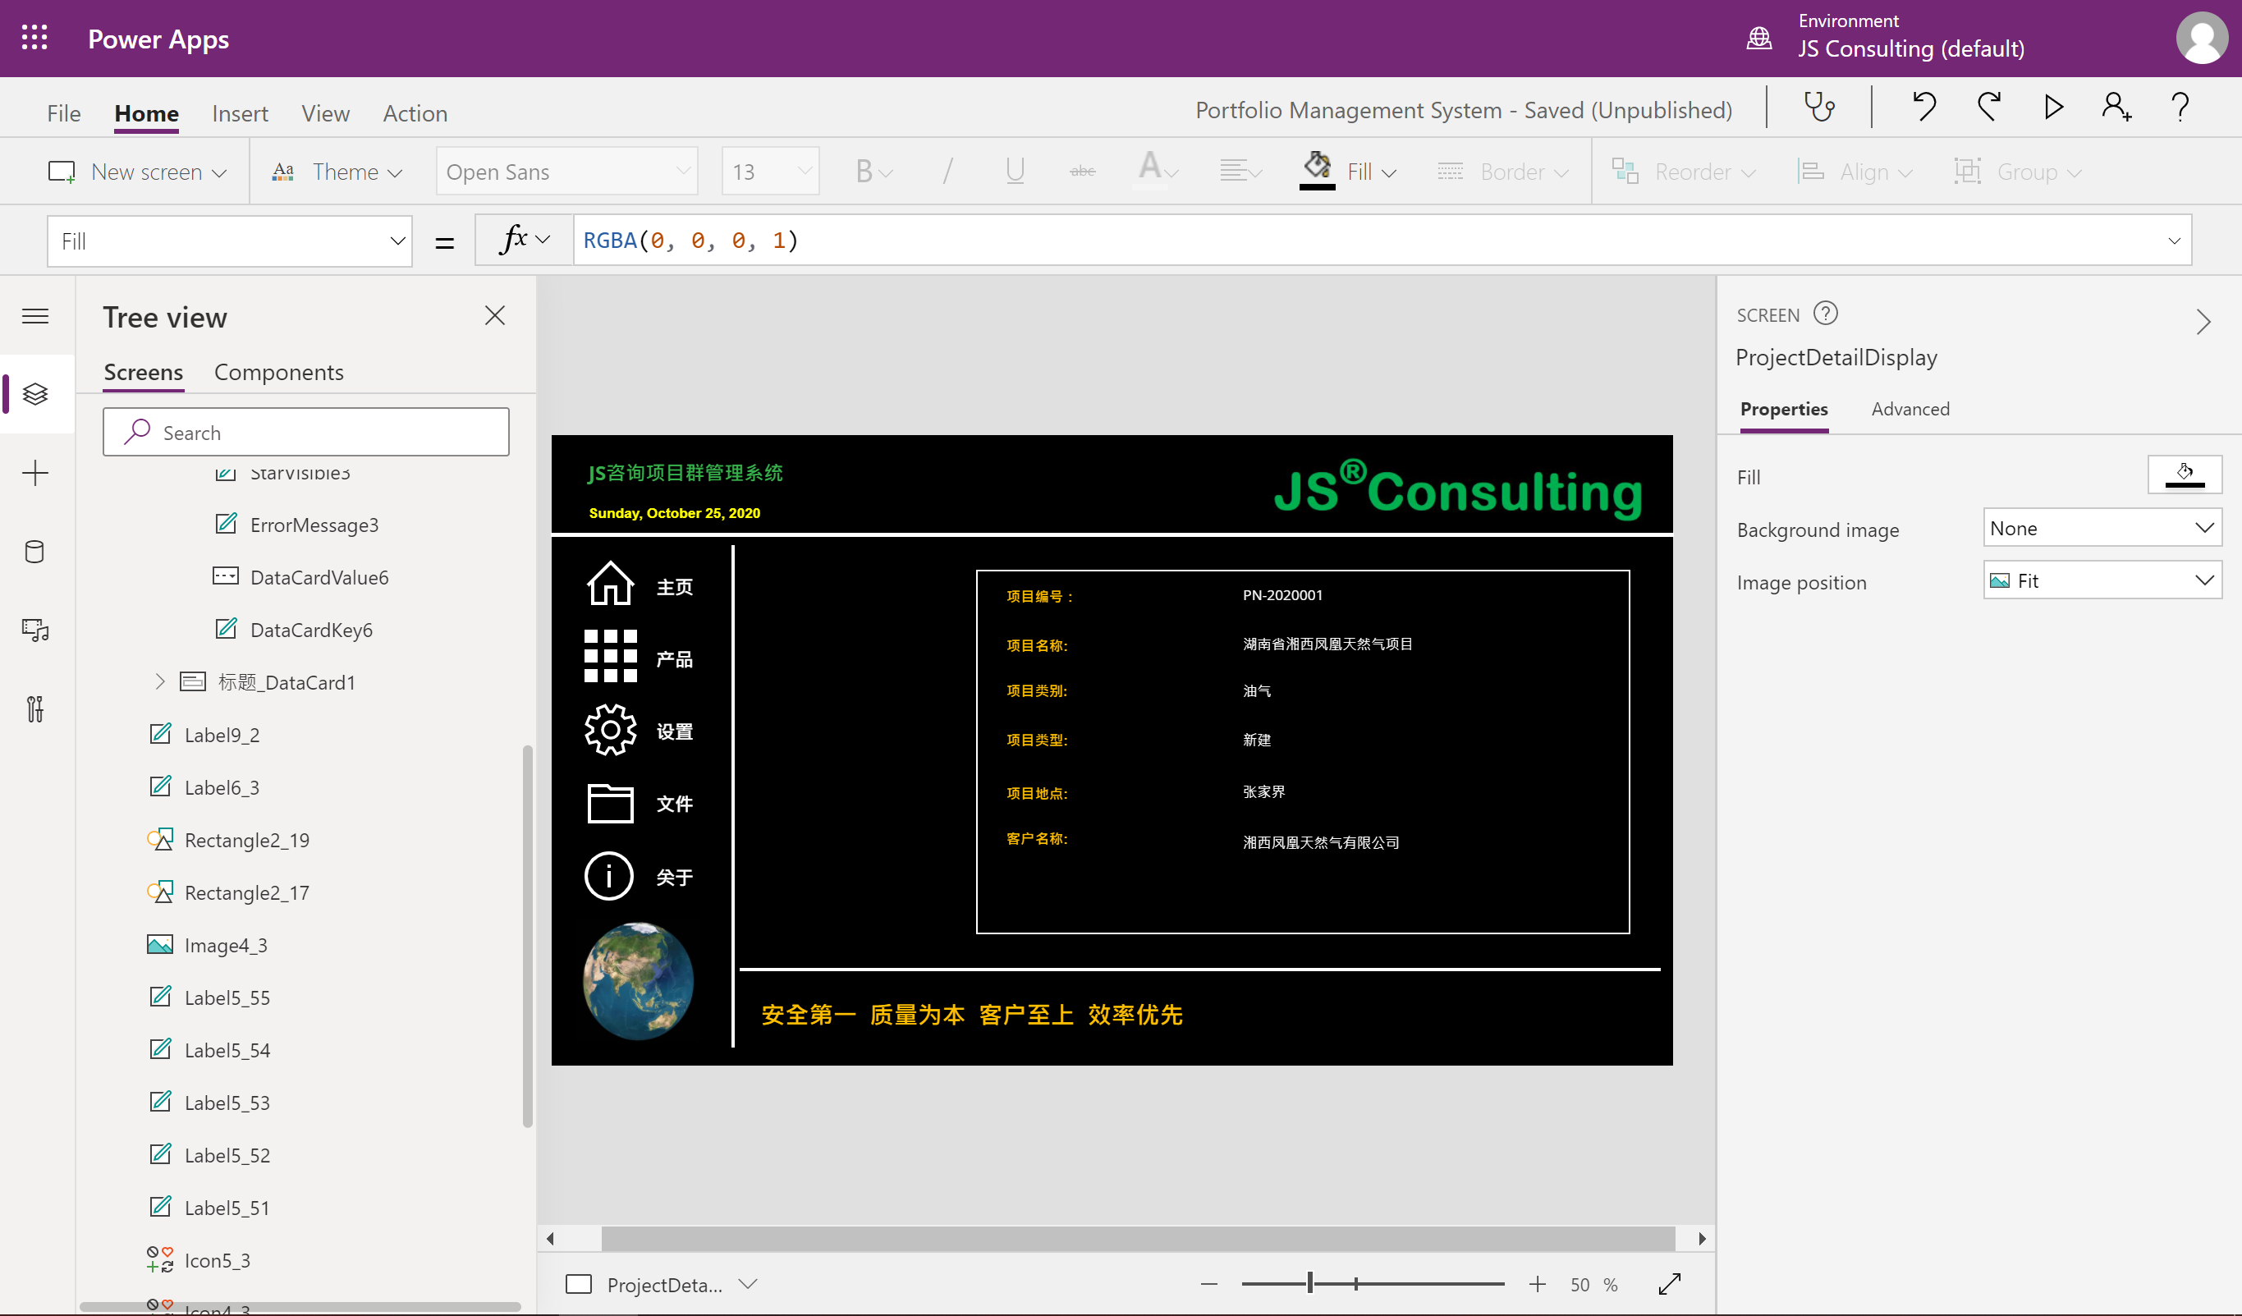Click the zoom slider handle

tap(1310, 1283)
